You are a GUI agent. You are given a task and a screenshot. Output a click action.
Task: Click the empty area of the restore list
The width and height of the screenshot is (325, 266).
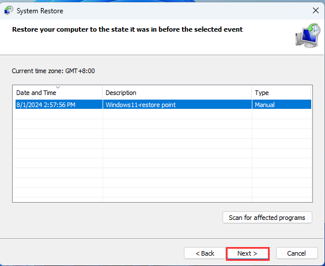point(162,155)
